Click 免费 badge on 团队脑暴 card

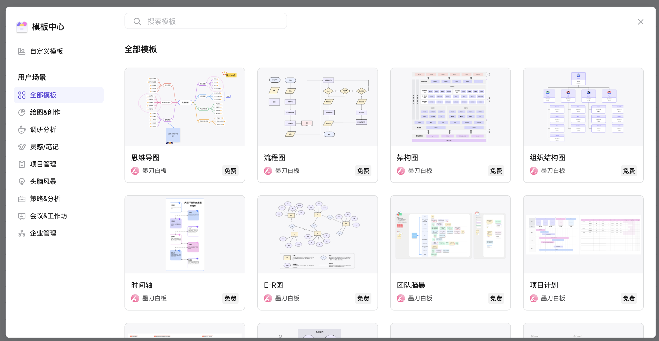coord(496,298)
